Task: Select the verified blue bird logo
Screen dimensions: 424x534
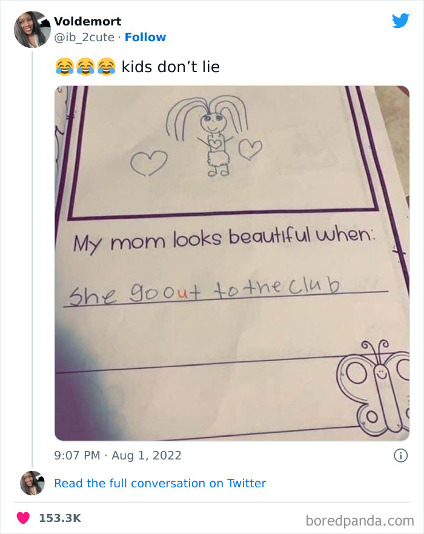Action: 401,21
